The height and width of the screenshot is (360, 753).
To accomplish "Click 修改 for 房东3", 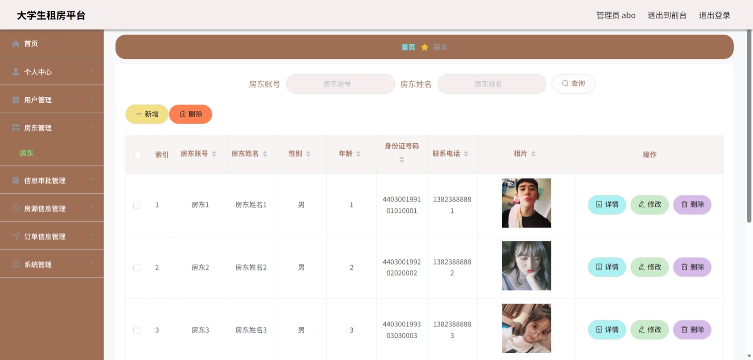I will pos(650,330).
